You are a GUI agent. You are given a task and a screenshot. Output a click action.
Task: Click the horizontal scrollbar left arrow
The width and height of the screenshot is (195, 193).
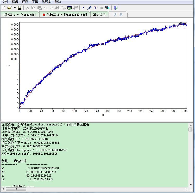(x=3, y=189)
